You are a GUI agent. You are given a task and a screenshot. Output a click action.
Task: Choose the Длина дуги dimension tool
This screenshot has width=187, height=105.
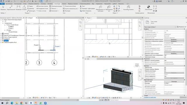coord(31,11)
